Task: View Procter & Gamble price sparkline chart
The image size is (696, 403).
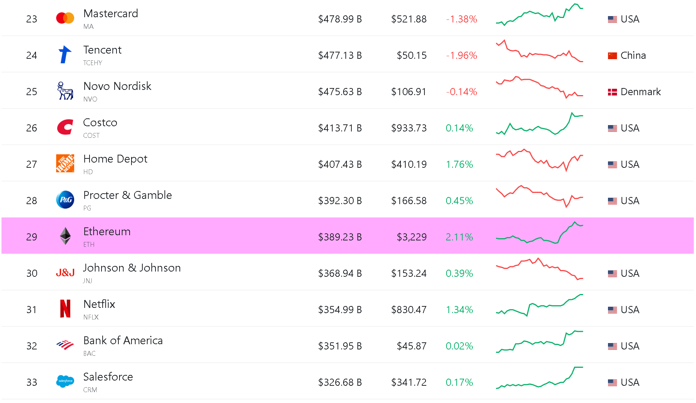Action: click(x=539, y=196)
